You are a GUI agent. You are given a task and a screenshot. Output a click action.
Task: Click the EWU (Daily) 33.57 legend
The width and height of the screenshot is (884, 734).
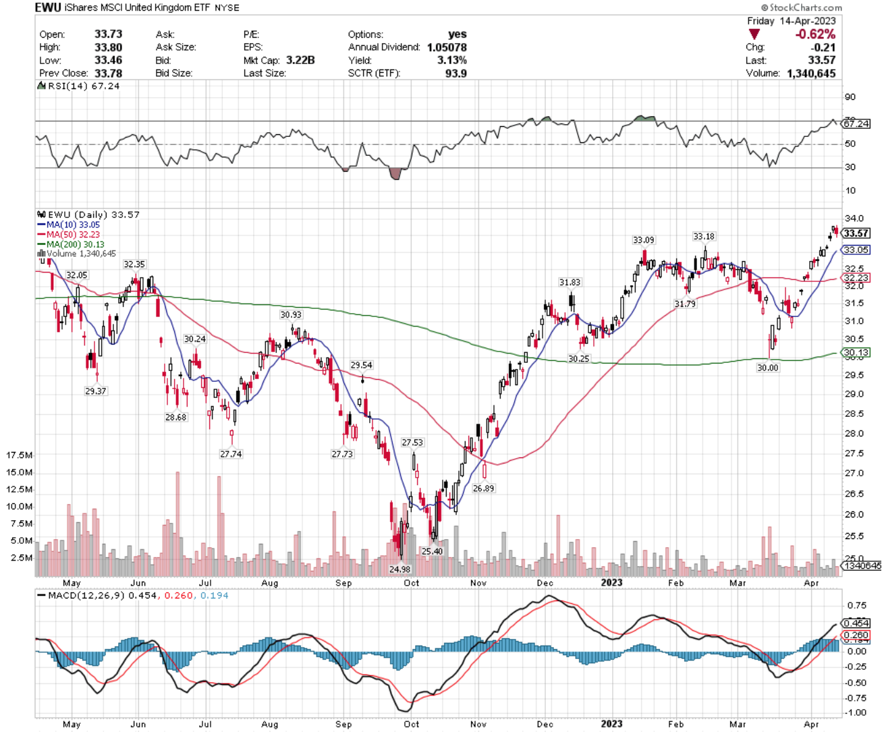pyautogui.click(x=89, y=215)
